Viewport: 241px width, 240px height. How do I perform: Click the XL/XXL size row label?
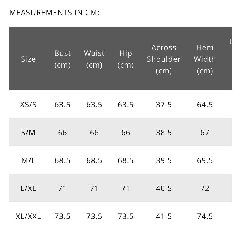(x=28, y=216)
